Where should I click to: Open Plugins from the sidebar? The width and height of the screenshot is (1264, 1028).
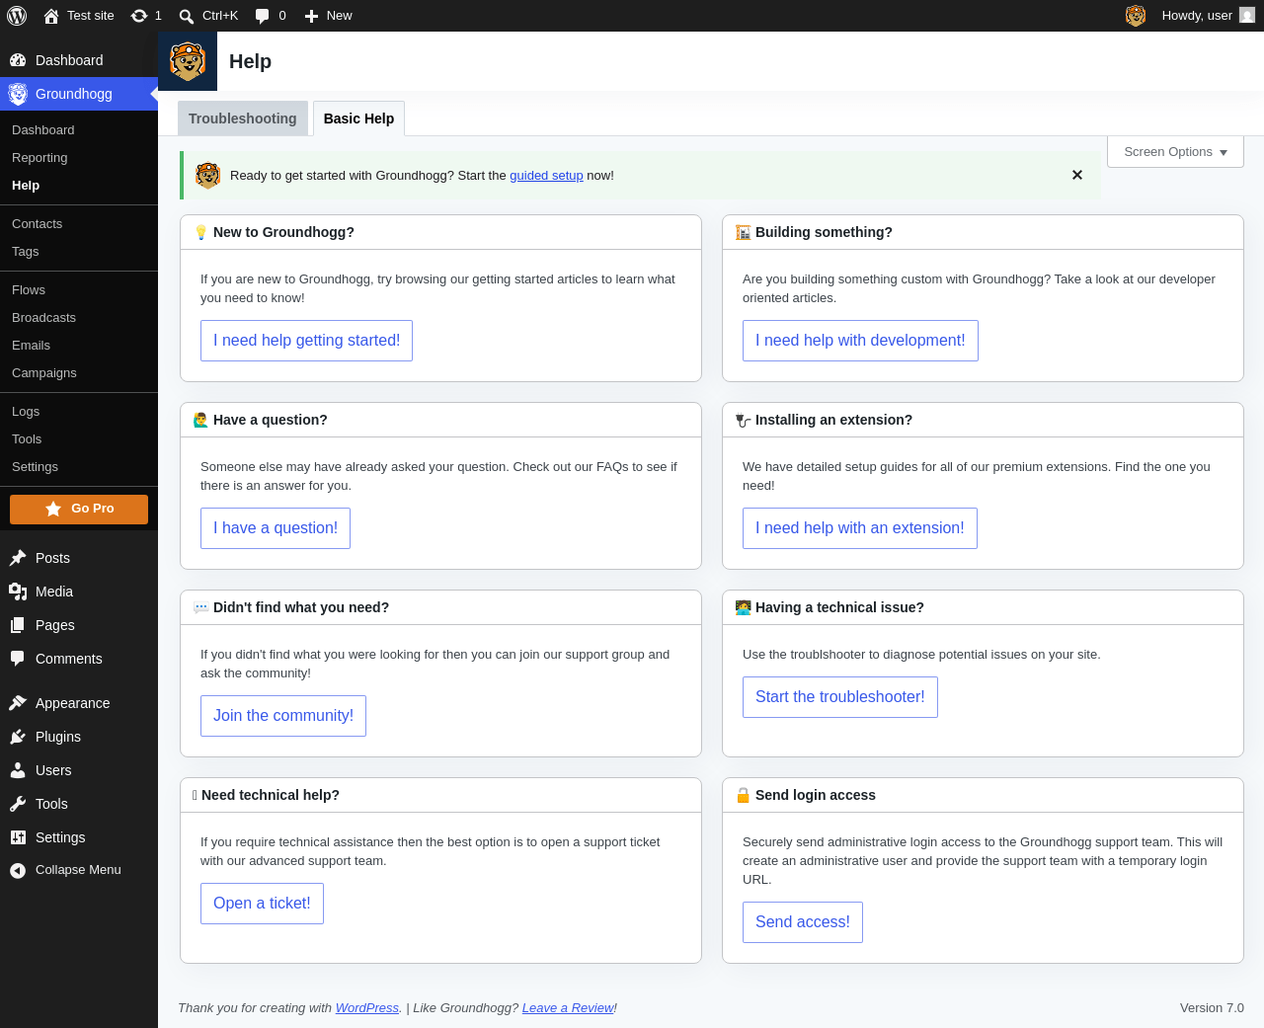pos(58,737)
